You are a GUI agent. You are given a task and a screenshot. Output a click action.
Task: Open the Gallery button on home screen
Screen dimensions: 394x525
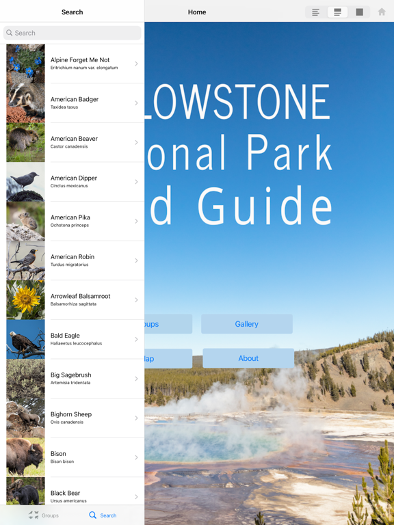pyautogui.click(x=246, y=324)
